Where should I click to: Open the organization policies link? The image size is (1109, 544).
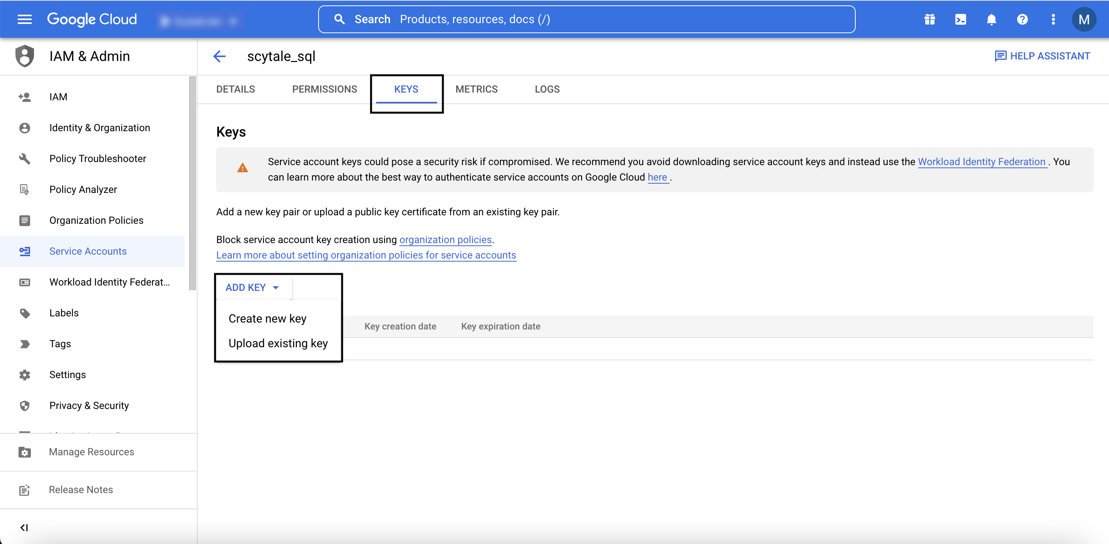pyautogui.click(x=445, y=240)
